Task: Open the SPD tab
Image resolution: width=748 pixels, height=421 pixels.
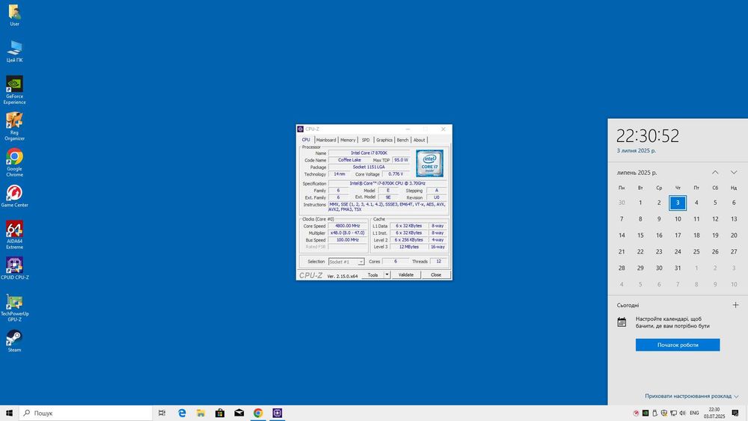Action: pos(366,140)
